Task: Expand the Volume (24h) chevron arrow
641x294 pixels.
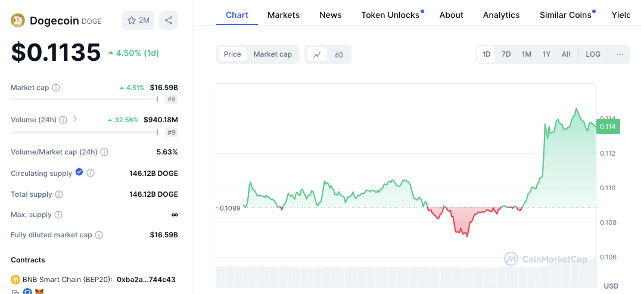Action: pyautogui.click(x=75, y=119)
